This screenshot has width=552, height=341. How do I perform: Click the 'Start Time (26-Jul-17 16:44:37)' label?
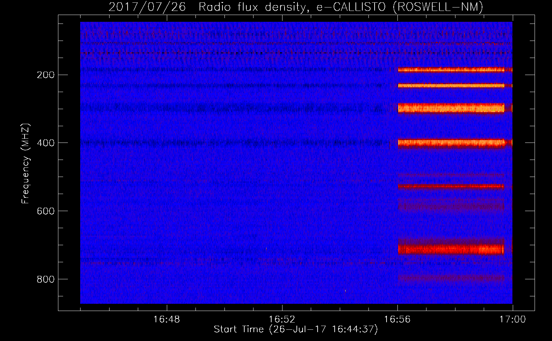(296, 329)
